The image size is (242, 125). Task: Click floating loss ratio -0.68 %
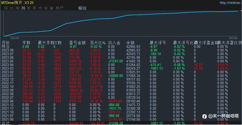179,65
